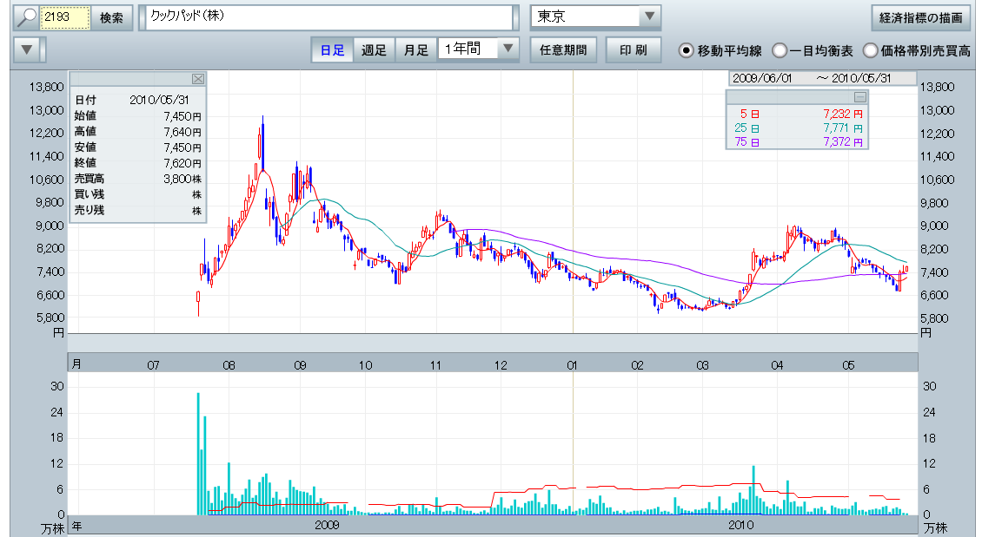This screenshot has width=982, height=537.
Task: Click the 印刷 print button
Action: [633, 49]
